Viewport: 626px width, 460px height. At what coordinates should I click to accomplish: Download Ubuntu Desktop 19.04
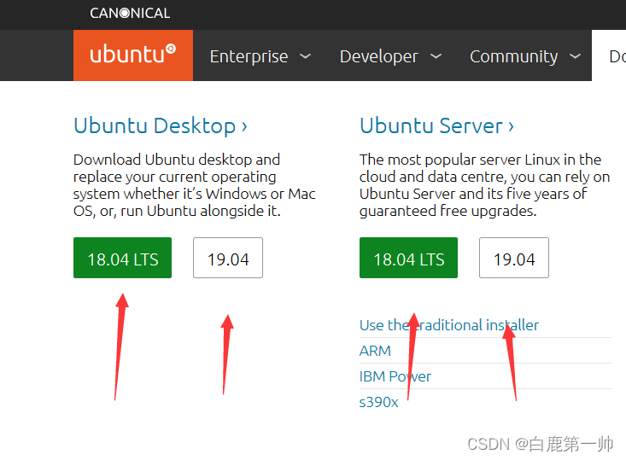[228, 258]
